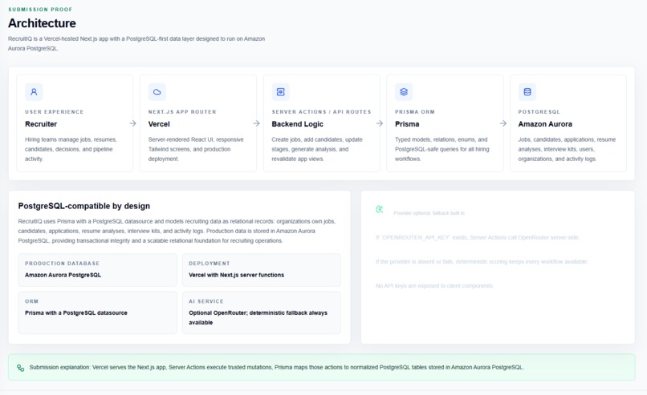Select the Recruiter card heading
647x395 pixels.
(x=41, y=124)
